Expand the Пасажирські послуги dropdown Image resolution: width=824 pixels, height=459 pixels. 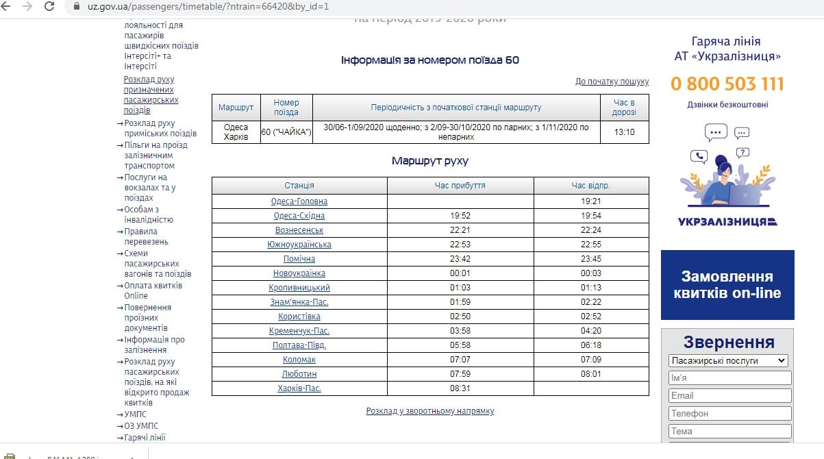click(x=728, y=360)
